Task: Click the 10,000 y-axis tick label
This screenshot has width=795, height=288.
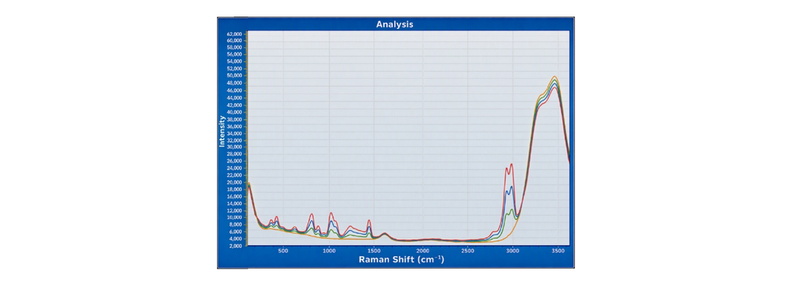Action: [234, 217]
